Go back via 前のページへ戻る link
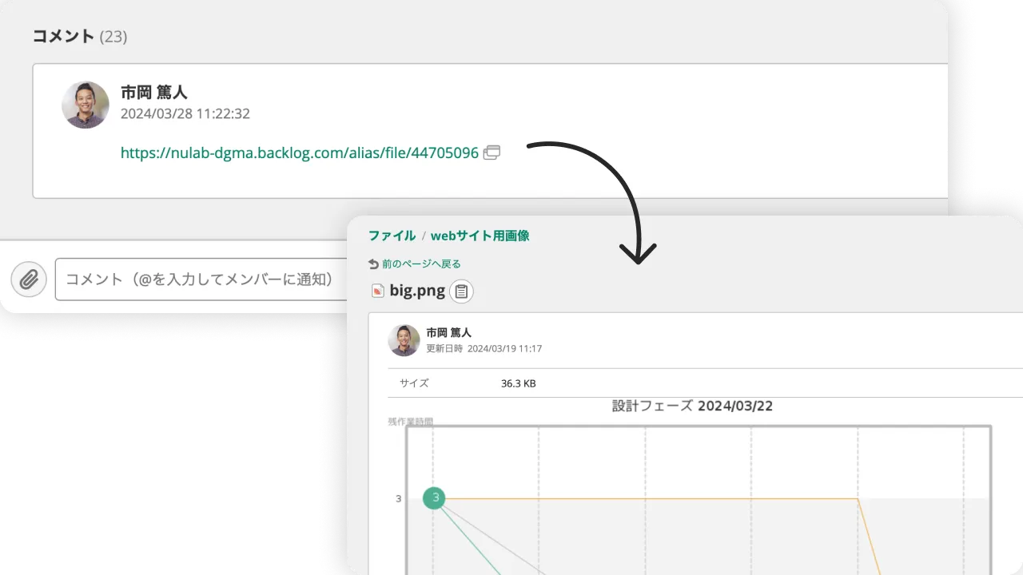Image resolution: width=1023 pixels, height=575 pixels. (421, 264)
